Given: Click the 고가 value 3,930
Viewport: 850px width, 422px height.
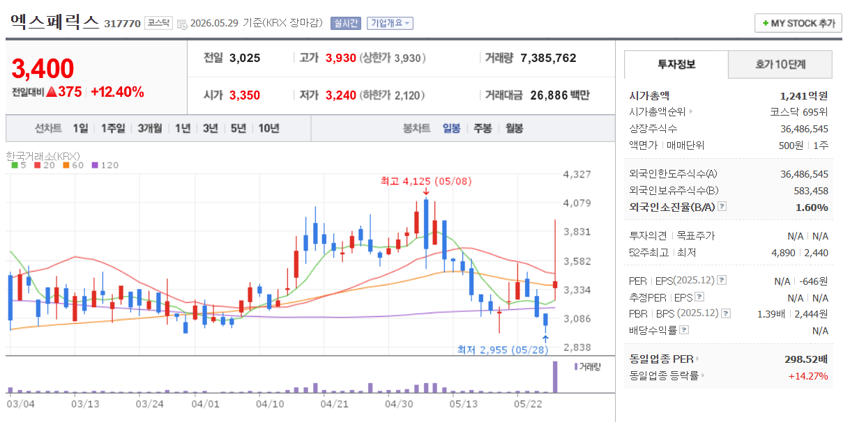Looking at the screenshot, I should pos(341,58).
